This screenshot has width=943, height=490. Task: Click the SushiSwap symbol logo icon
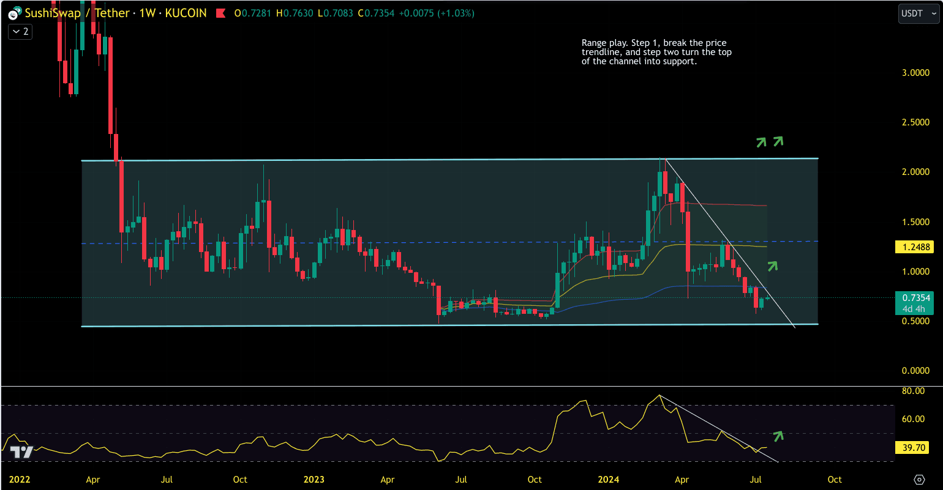click(15, 13)
